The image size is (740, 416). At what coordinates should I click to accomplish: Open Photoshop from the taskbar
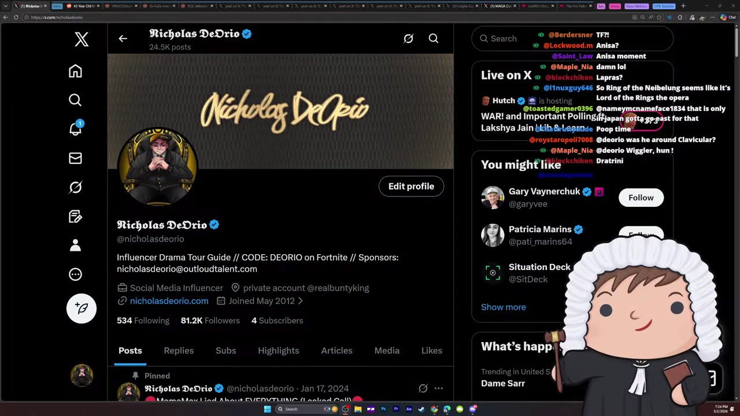[383, 409]
